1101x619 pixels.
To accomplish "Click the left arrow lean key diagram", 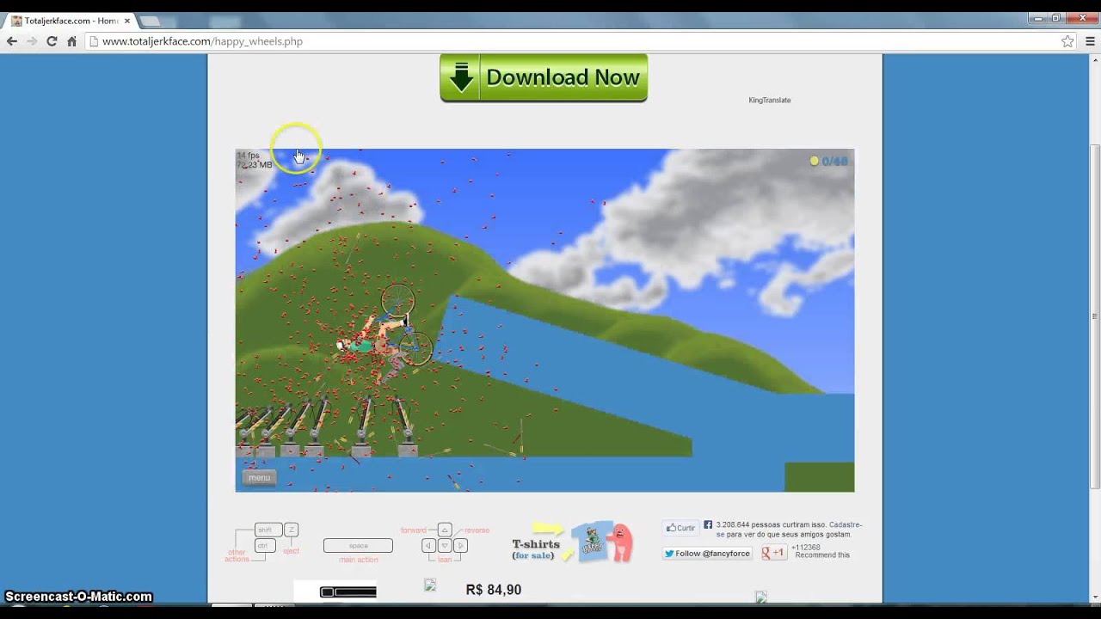I will click(428, 546).
